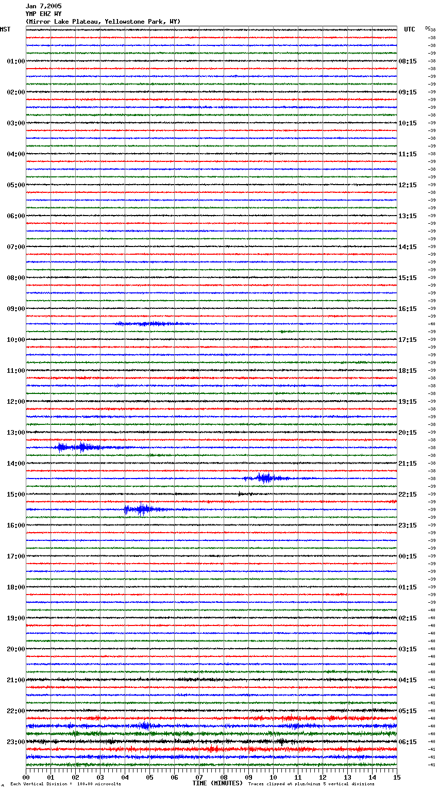This screenshot has width=438, height=791.
Task: Click the '02:00' MST time label
Action: [x=16, y=92]
